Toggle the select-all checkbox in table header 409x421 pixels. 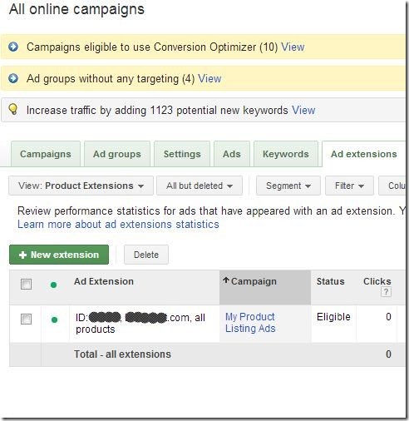[26, 284]
